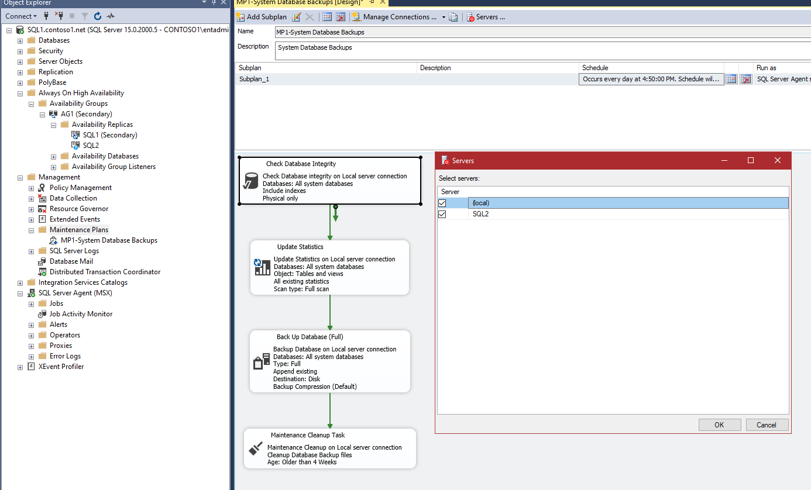Image resolution: width=811 pixels, height=490 pixels.
Task: Open Reporting and Logging toolbar icon
Action: tap(453, 17)
